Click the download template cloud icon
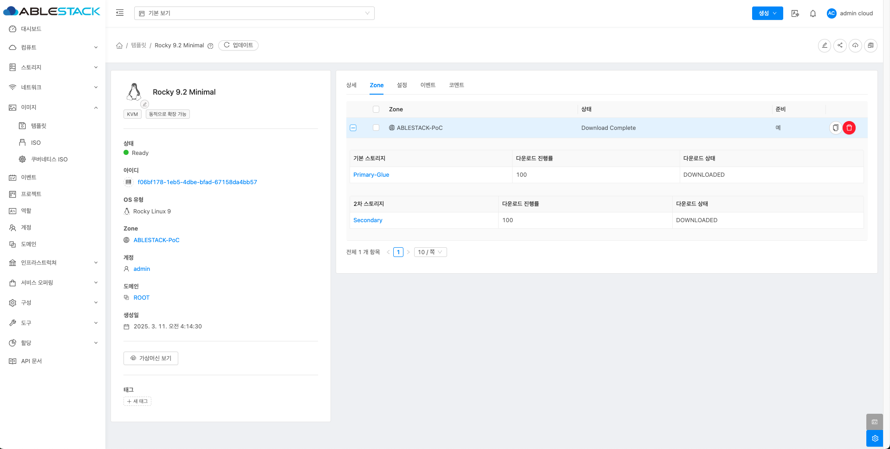Viewport: 890px width, 449px height. (x=855, y=45)
